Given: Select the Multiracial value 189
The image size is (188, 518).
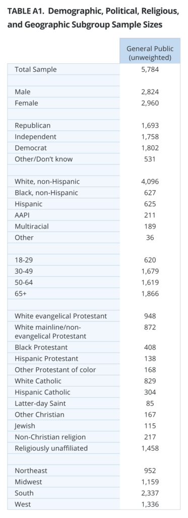Looking at the screenshot, I should (150, 227).
